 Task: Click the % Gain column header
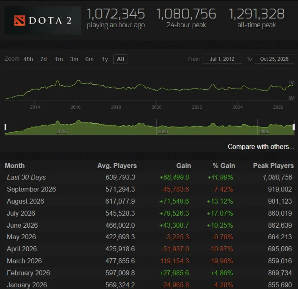point(224,166)
